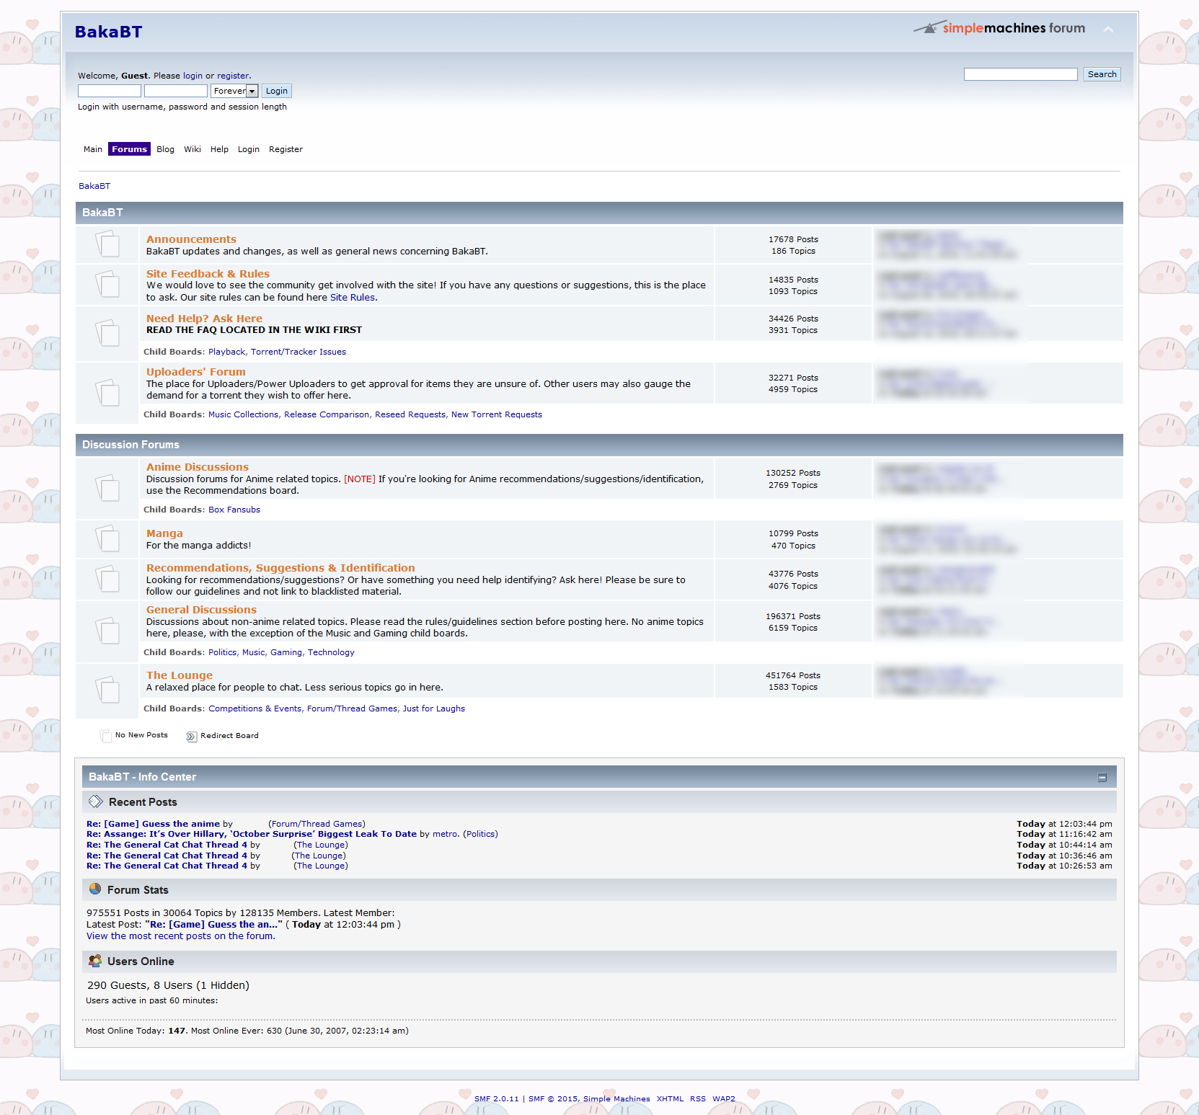
Task: Click the BakaBT site title
Action: pyautogui.click(x=108, y=32)
